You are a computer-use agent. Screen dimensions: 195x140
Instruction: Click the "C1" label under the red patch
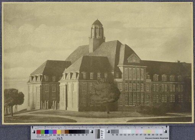pos(39,135)
